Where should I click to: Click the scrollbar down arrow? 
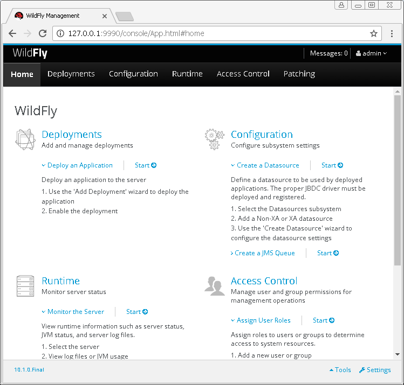coord(398,354)
